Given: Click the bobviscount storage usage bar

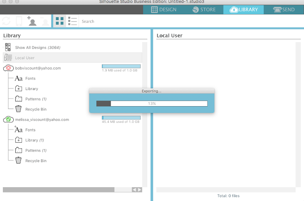Looking at the screenshot, I should (121, 66).
